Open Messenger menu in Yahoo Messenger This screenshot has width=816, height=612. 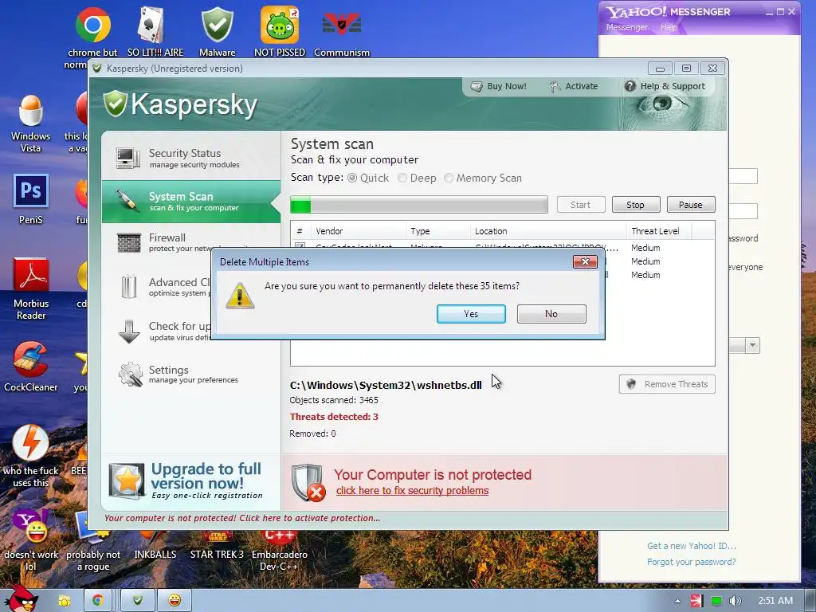[626, 27]
